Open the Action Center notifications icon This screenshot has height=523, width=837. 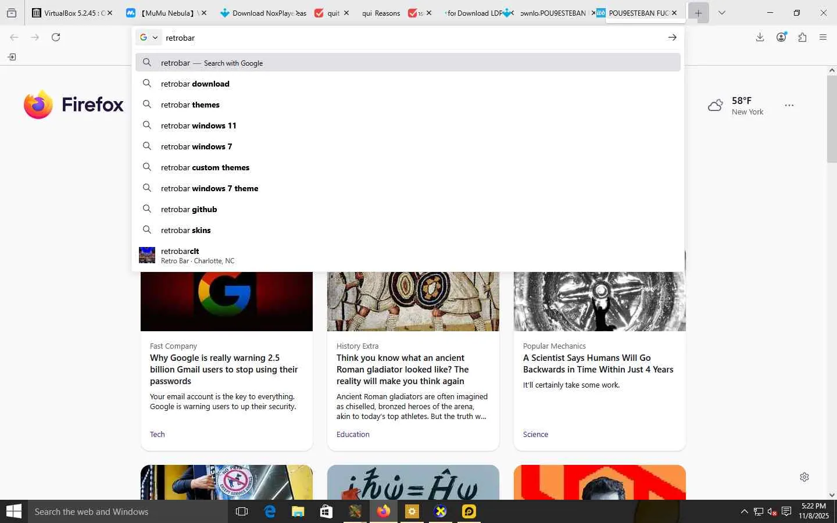click(786, 511)
